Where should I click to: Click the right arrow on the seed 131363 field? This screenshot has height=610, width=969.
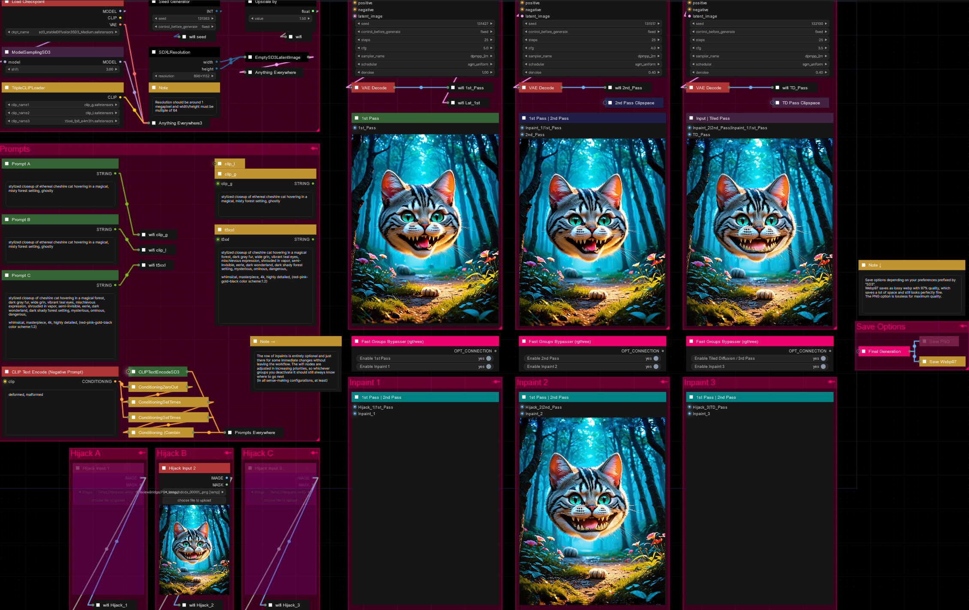point(212,18)
